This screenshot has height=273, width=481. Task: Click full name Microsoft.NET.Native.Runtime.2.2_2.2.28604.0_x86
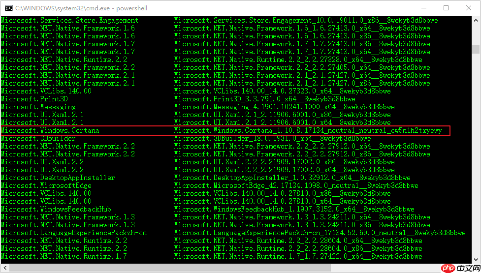tap(298, 248)
